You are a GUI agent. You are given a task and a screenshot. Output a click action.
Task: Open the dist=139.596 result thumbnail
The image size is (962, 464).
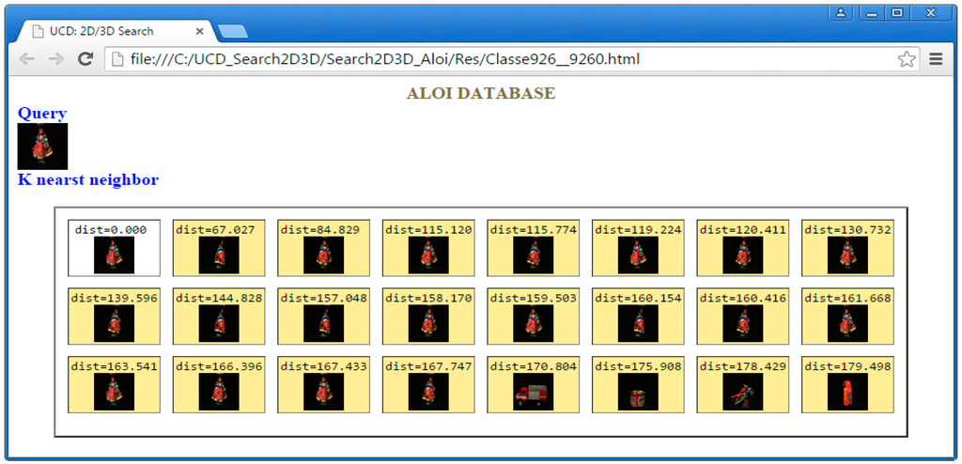coord(114,323)
